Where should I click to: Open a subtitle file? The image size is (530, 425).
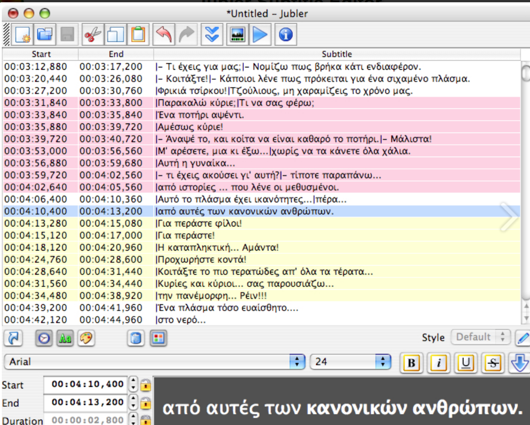point(43,34)
